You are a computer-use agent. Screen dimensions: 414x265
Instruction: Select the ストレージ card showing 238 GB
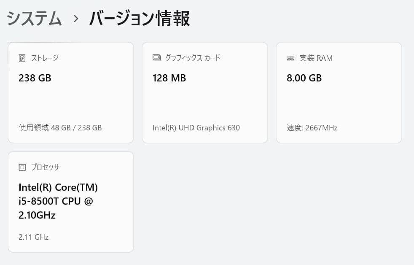coord(70,92)
